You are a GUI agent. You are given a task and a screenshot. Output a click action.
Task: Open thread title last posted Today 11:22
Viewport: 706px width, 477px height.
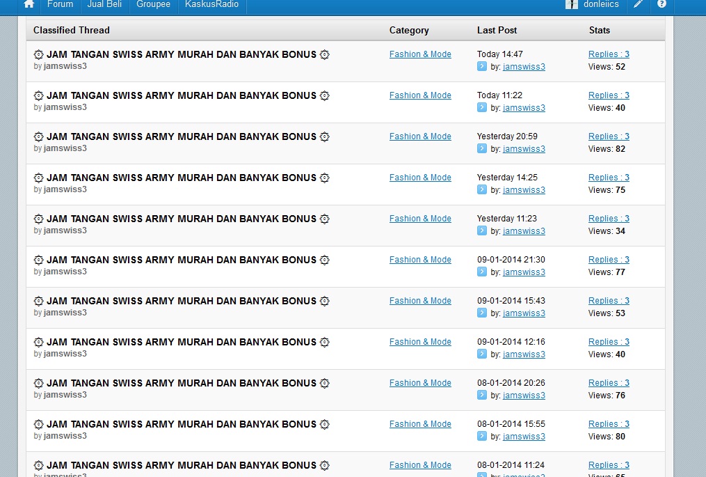[x=182, y=95]
